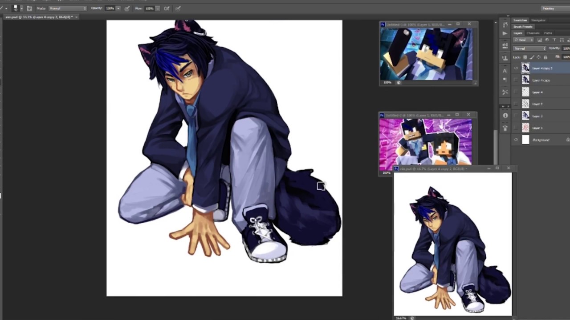The width and height of the screenshot is (570, 320).
Task: Click Flow value field in options bar
Action: point(150,8)
